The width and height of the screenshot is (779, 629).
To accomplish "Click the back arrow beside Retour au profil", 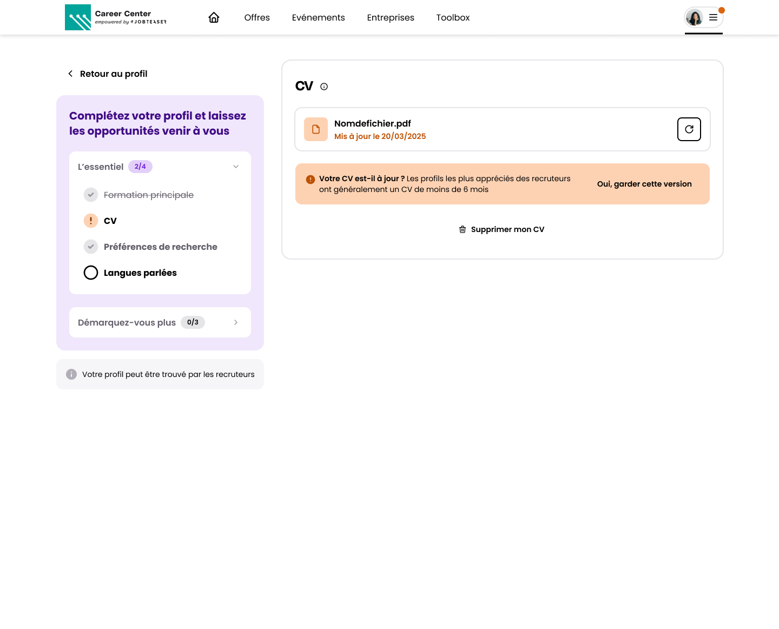I will point(70,74).
